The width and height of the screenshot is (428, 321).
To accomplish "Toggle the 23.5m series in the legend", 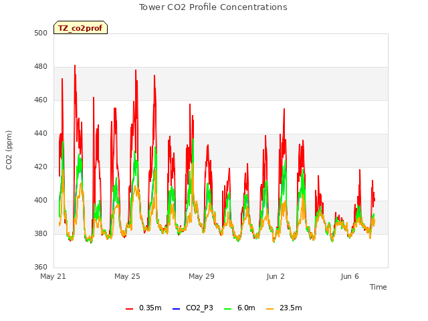I will (x=284, y=308).
